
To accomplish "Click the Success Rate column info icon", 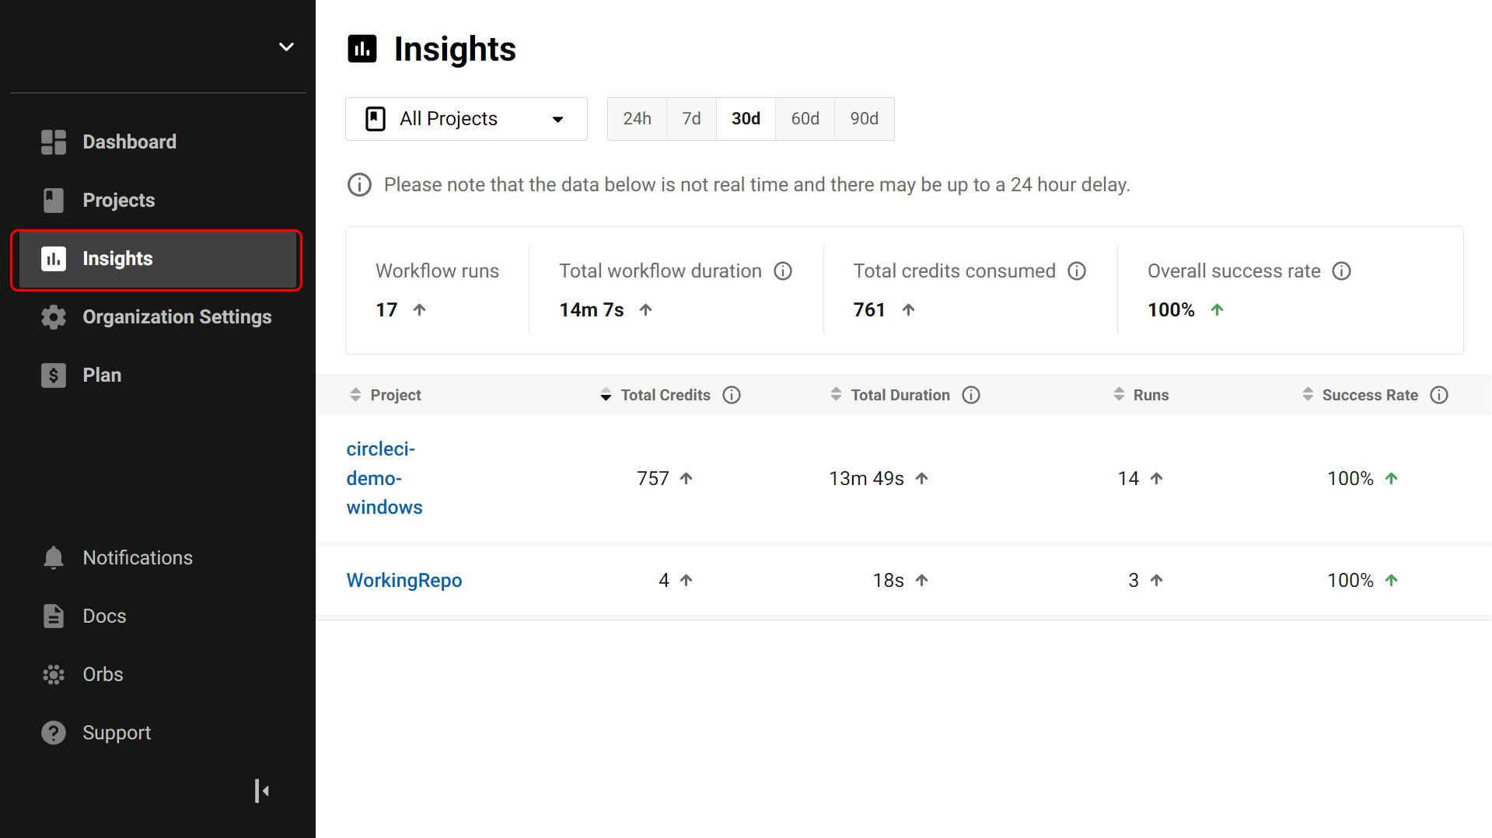I will pyautogui.click(x=1440, y=395).
